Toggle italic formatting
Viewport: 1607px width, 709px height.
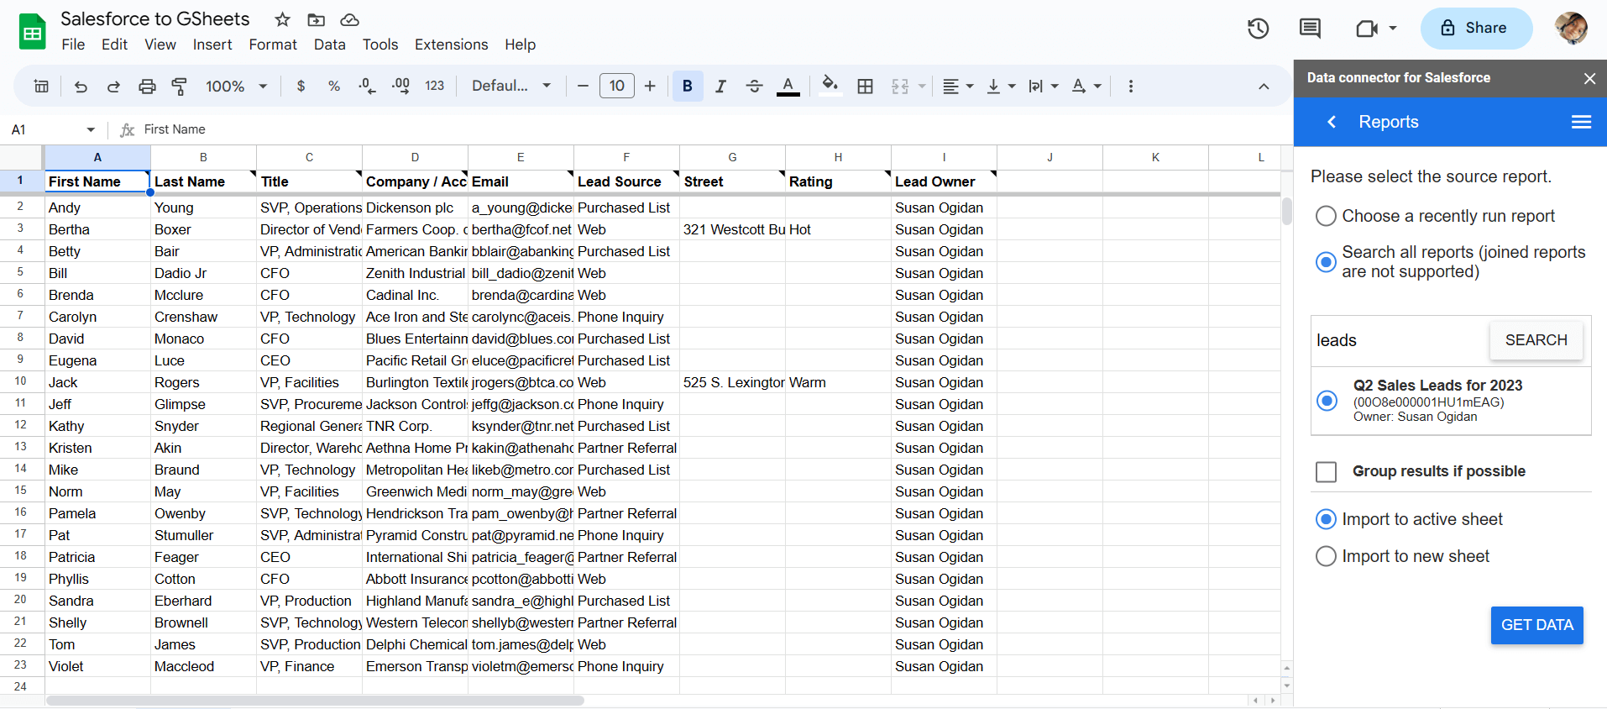(720, 86)
